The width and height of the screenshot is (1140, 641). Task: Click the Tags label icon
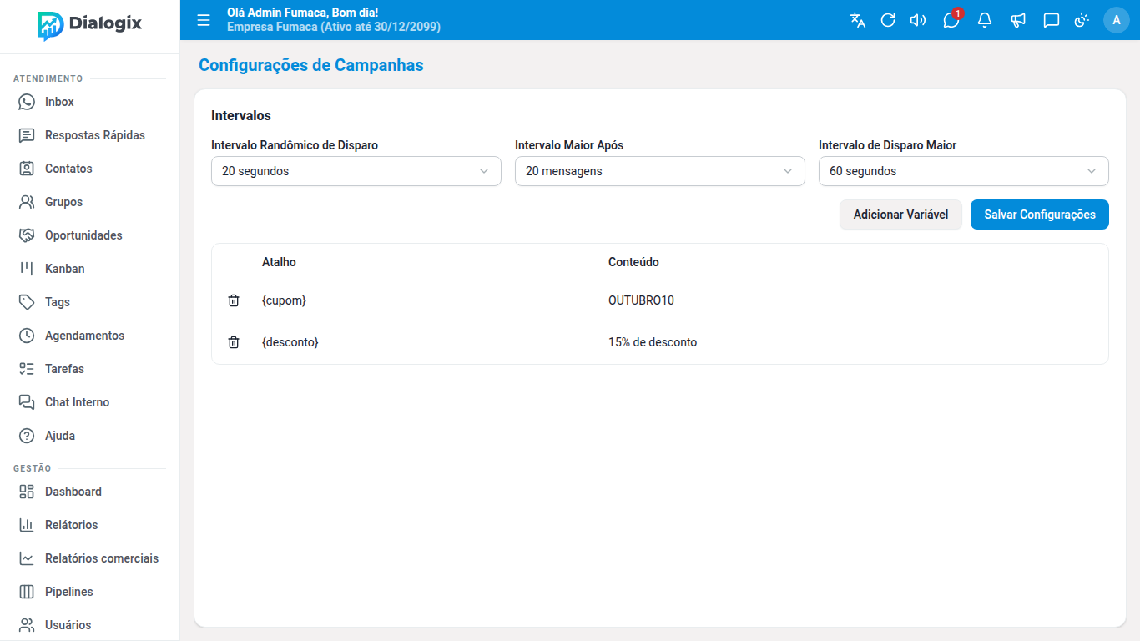tap(27, 302)
